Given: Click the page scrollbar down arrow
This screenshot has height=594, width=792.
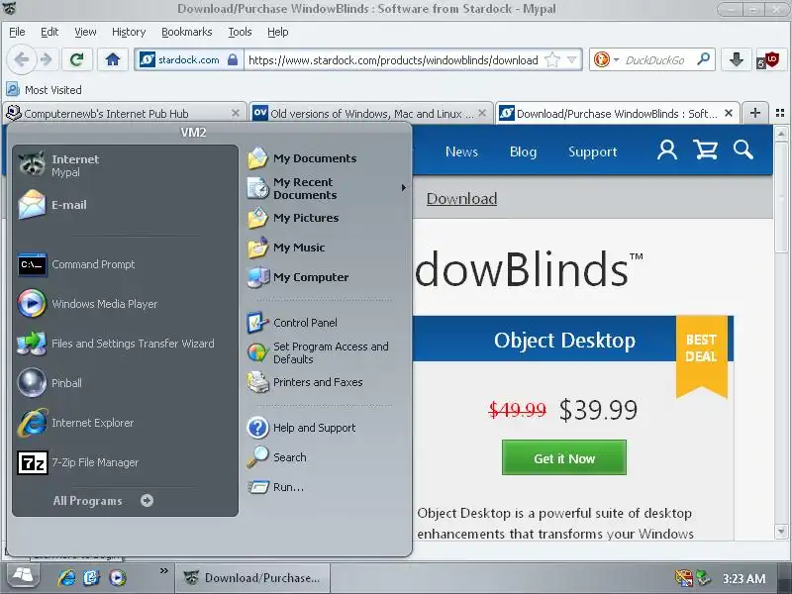Looking at the screenshot, I should click(781, 532).
